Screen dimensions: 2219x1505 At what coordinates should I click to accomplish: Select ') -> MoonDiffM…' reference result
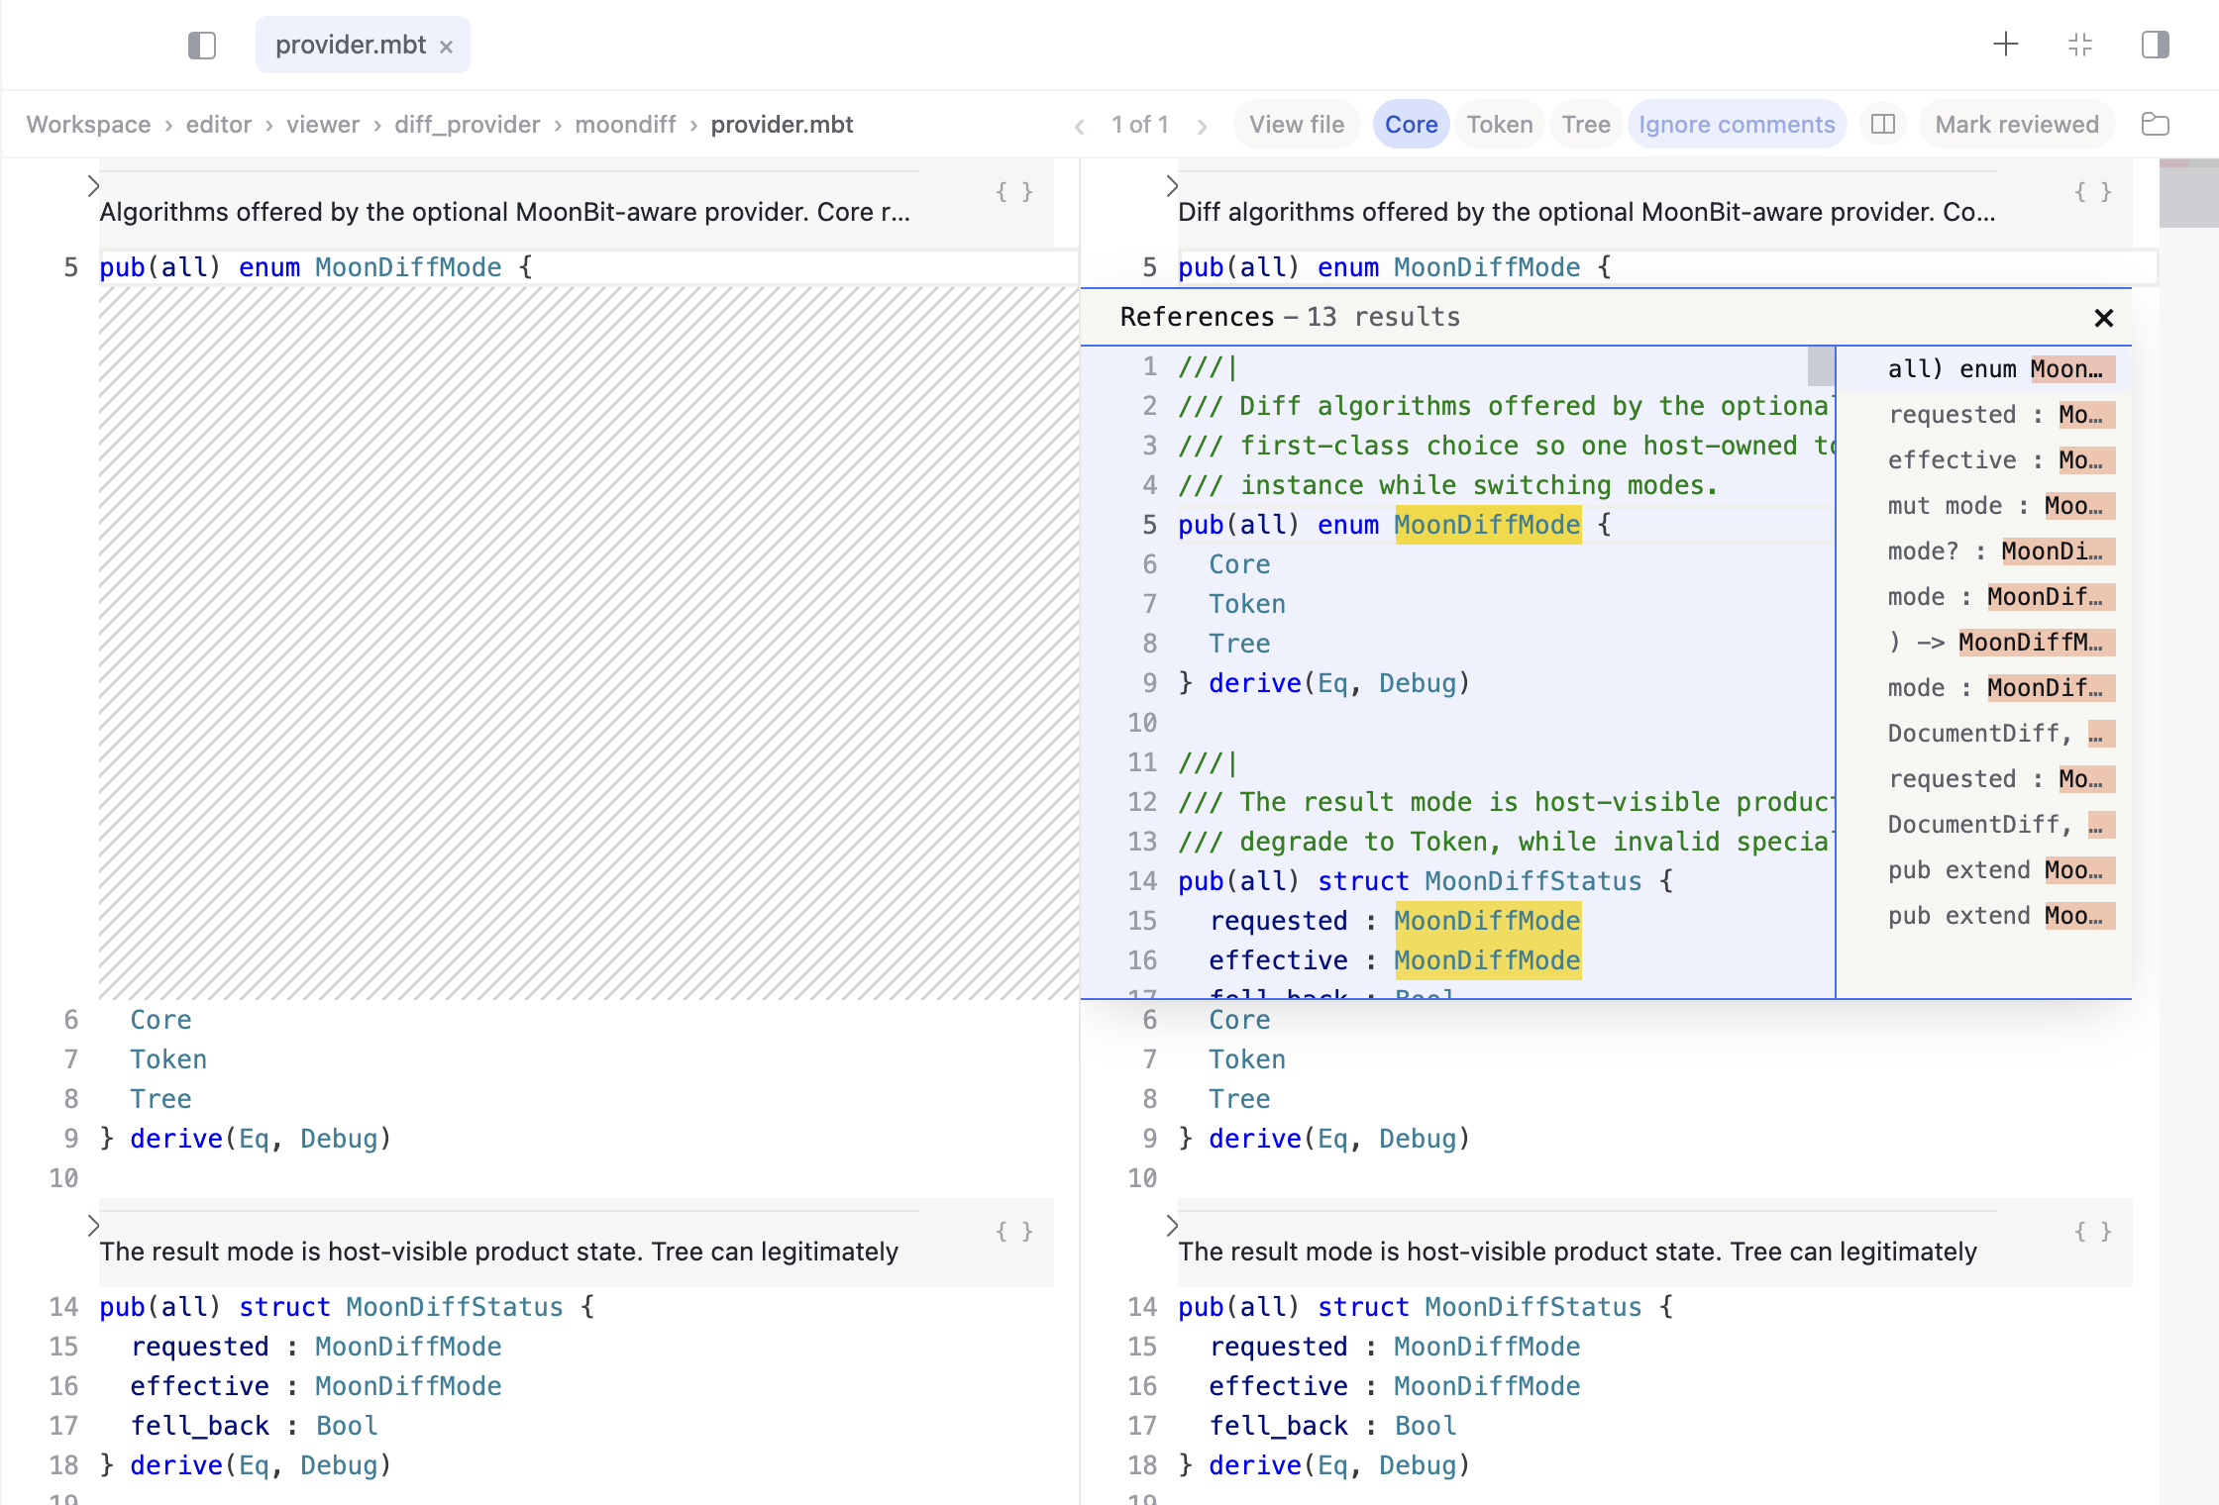(1983, 643)
